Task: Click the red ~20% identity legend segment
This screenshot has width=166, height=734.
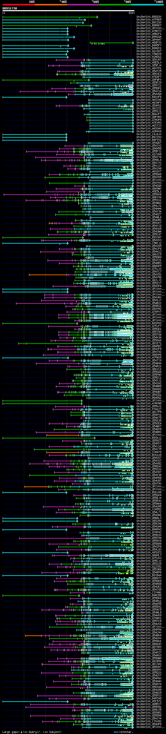Action: click(x=18, y=5)
